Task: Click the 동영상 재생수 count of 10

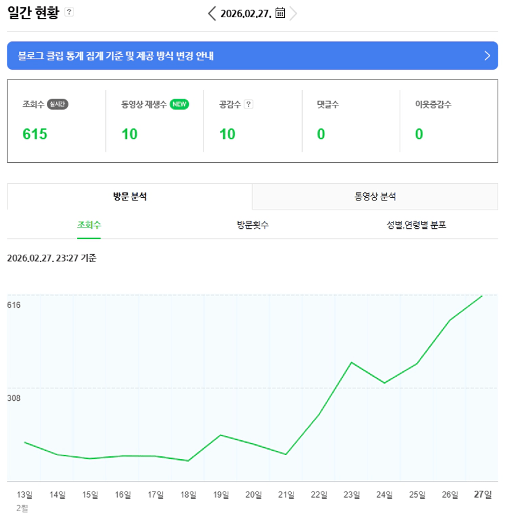Action: pos(130,134)
